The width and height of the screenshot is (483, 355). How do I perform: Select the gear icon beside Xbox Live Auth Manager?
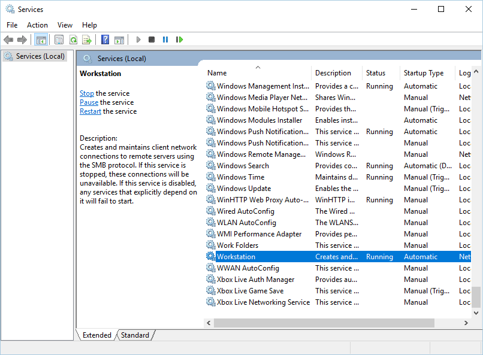[211, 280]
